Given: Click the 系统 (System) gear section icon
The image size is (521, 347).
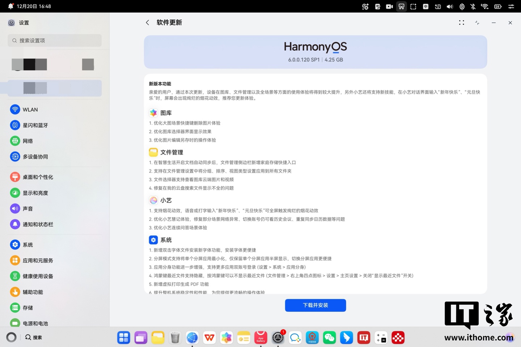Looking at the screenshot, I should coord(153,240).
